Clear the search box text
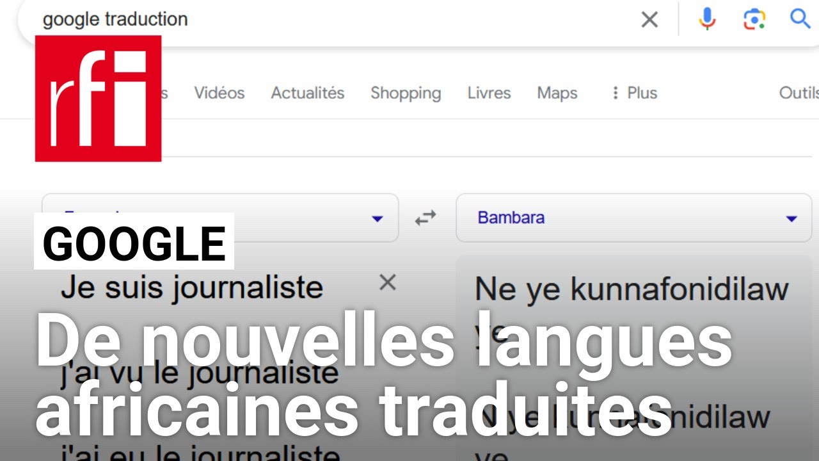The height and width of the screenshot is (461, 819). tap(649, 20)
